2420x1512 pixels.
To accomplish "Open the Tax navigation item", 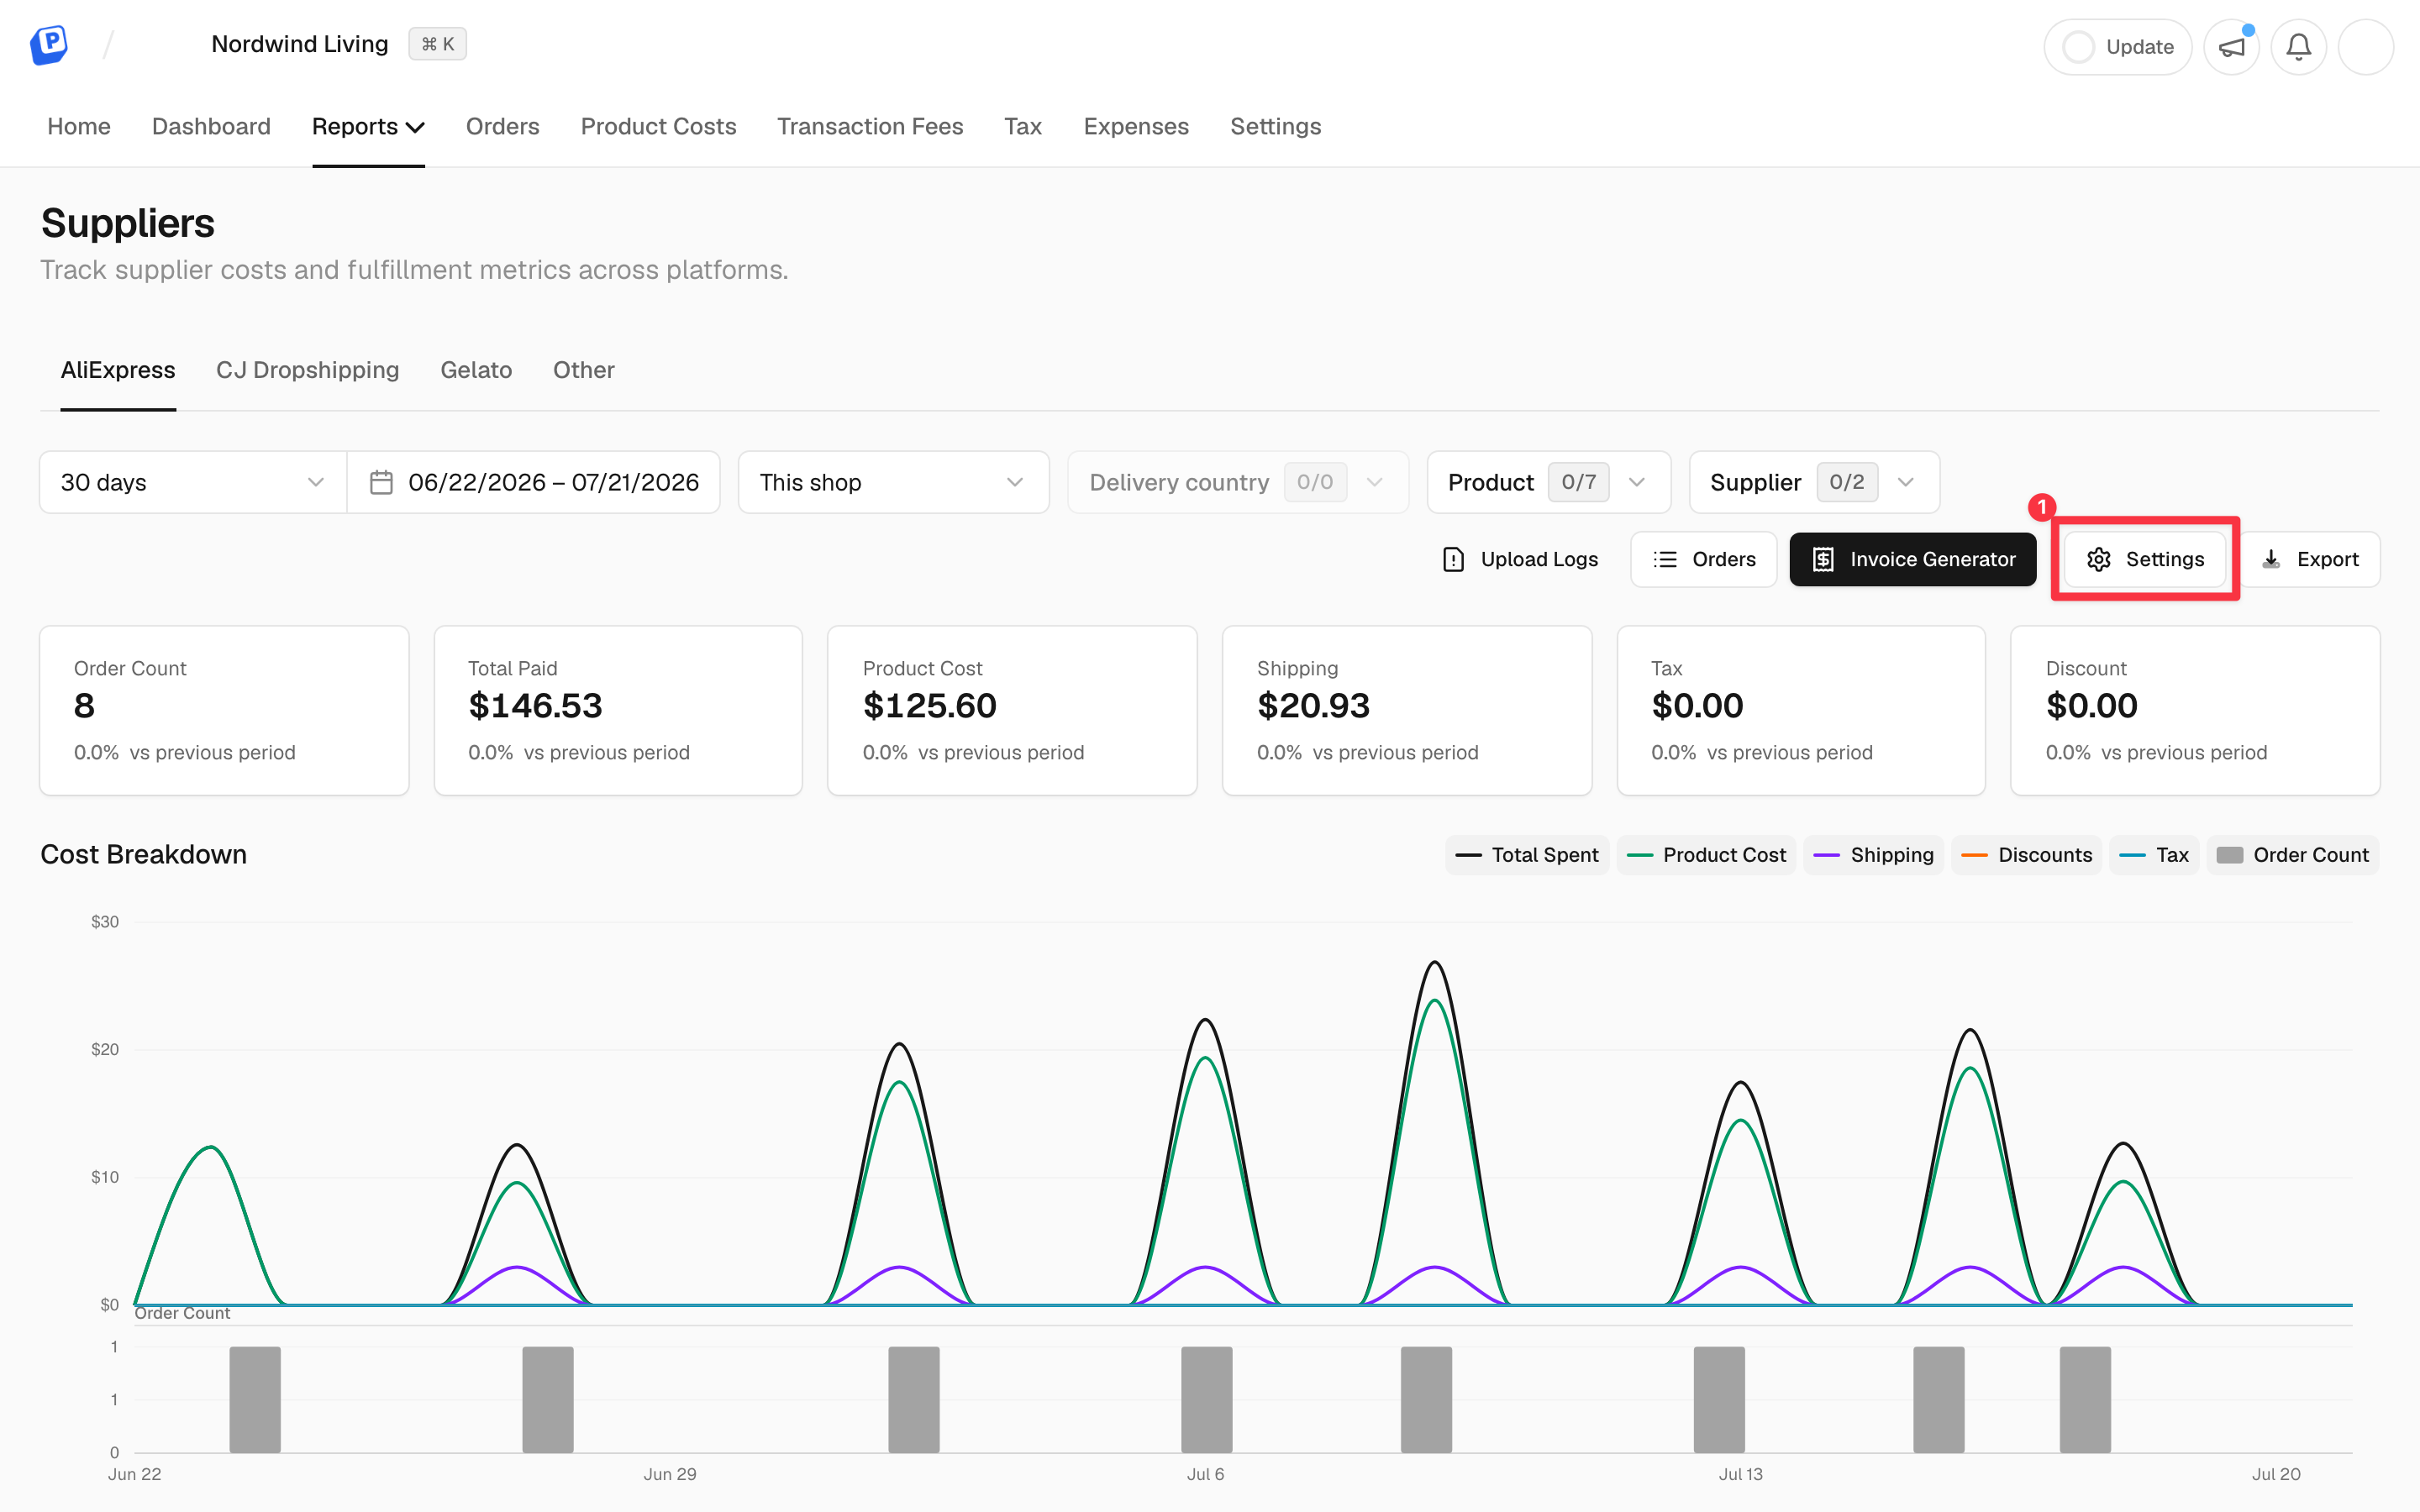I will [1023, 126].
